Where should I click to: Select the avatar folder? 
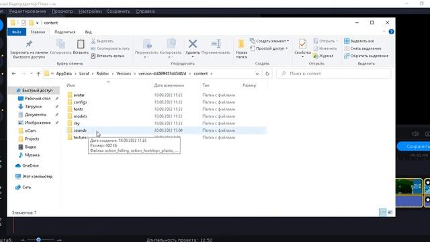point(79,95)
